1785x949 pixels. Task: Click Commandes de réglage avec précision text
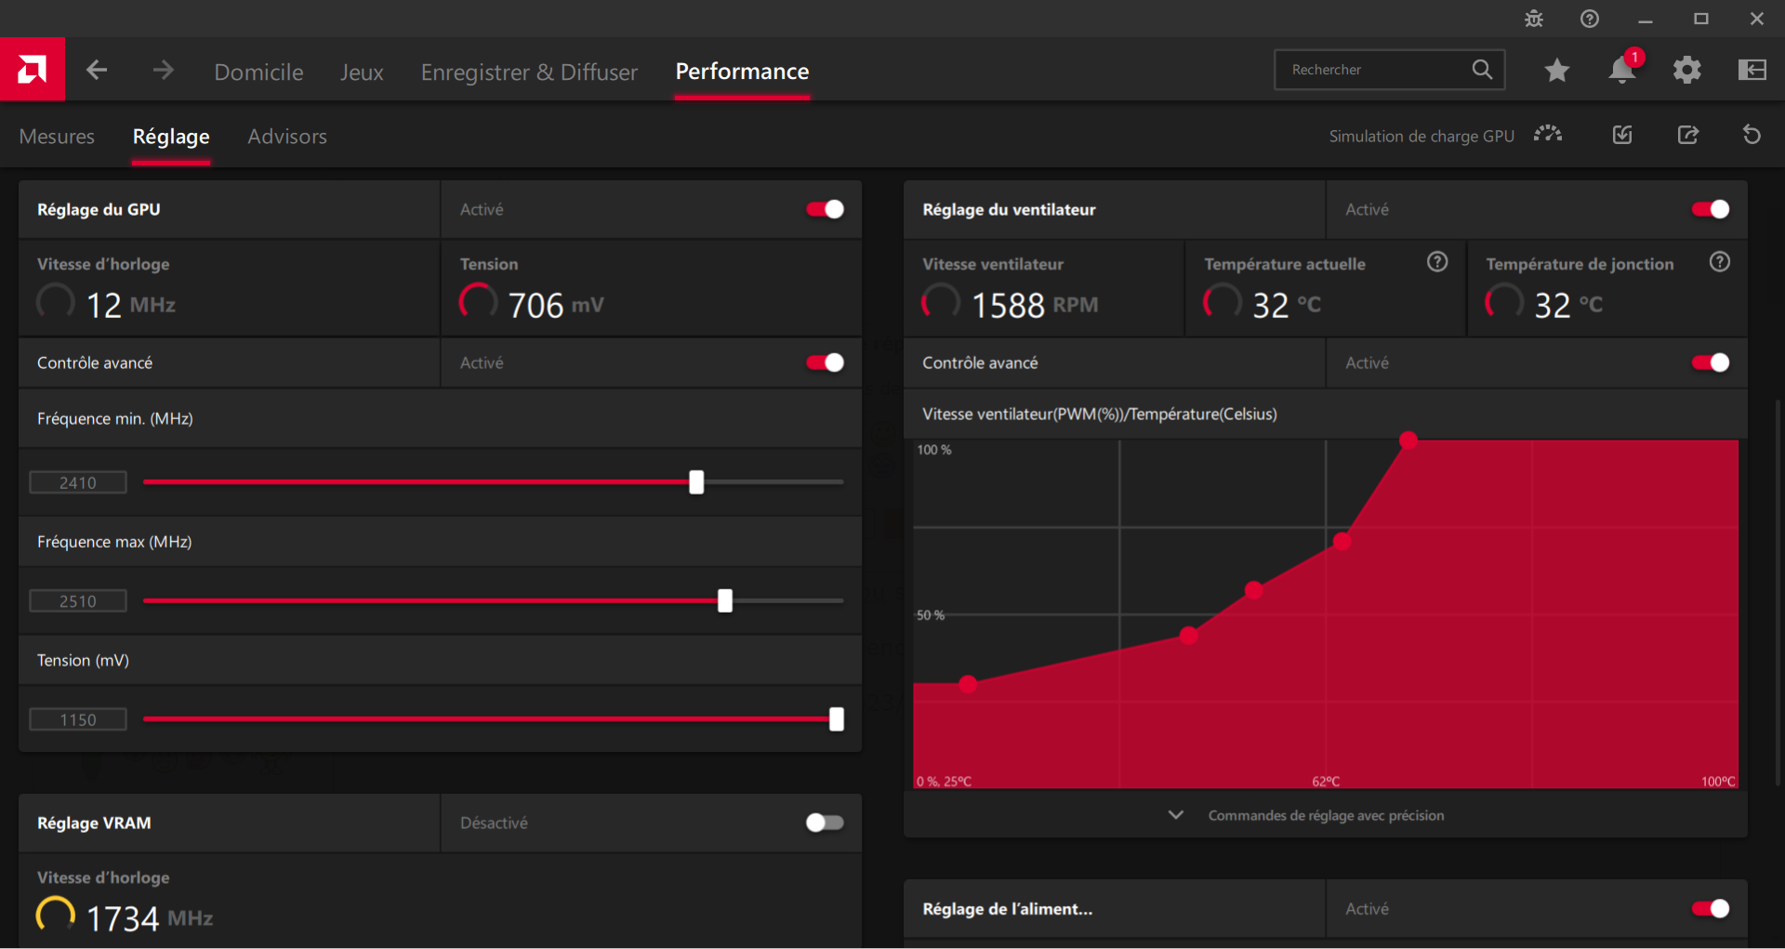pyautogui.click(x=1326, y=815)
